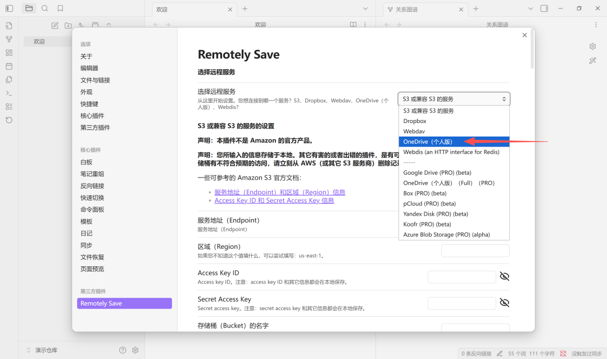Add new tab beside 欢迎 tab

click(x=245, y=8)
